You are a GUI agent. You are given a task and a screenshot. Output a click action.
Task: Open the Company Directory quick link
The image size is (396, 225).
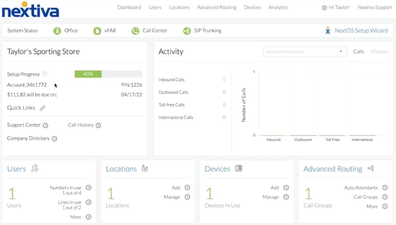click(28, 138)
